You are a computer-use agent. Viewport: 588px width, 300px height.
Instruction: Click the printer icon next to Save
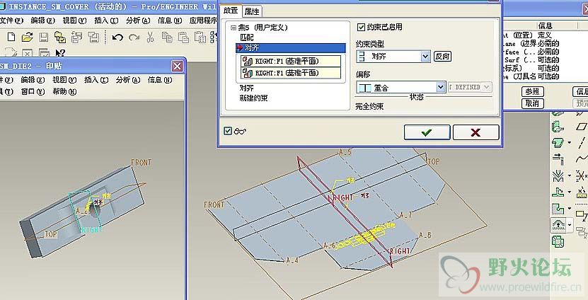[x=77, y=37]
